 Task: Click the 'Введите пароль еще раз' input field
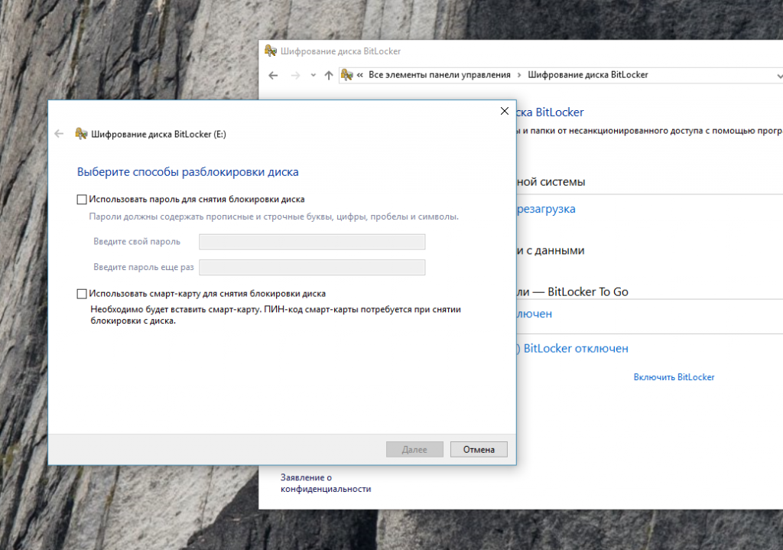[312, 267]
